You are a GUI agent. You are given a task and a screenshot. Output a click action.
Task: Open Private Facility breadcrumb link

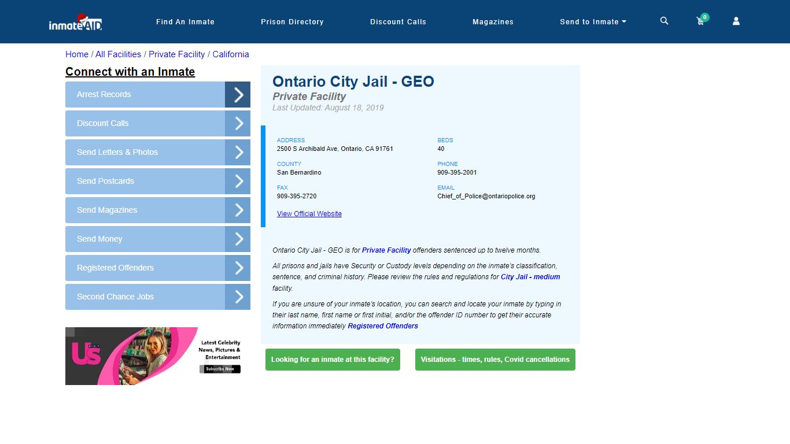tap(176, 54)
